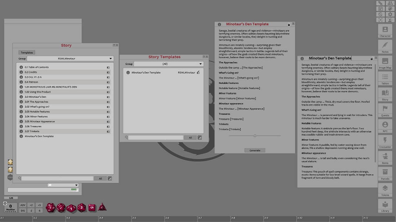Open the Library sidebar panel
Image resolution: width=396 pixels, height=222 pixels.
(385, 206)
